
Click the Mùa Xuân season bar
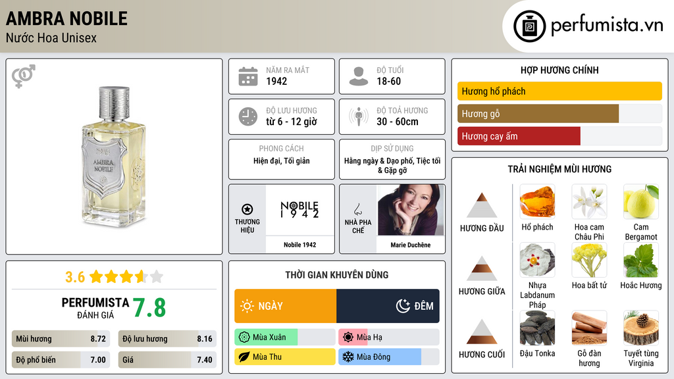[285, 338]
